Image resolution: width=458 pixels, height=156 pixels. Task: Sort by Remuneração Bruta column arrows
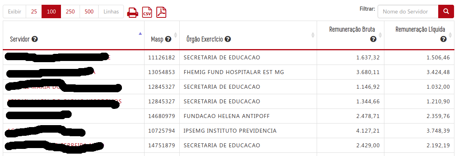(380, 35)
